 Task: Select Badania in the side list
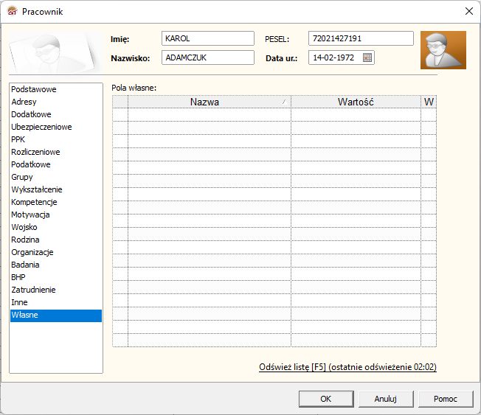tap(56, 265)
